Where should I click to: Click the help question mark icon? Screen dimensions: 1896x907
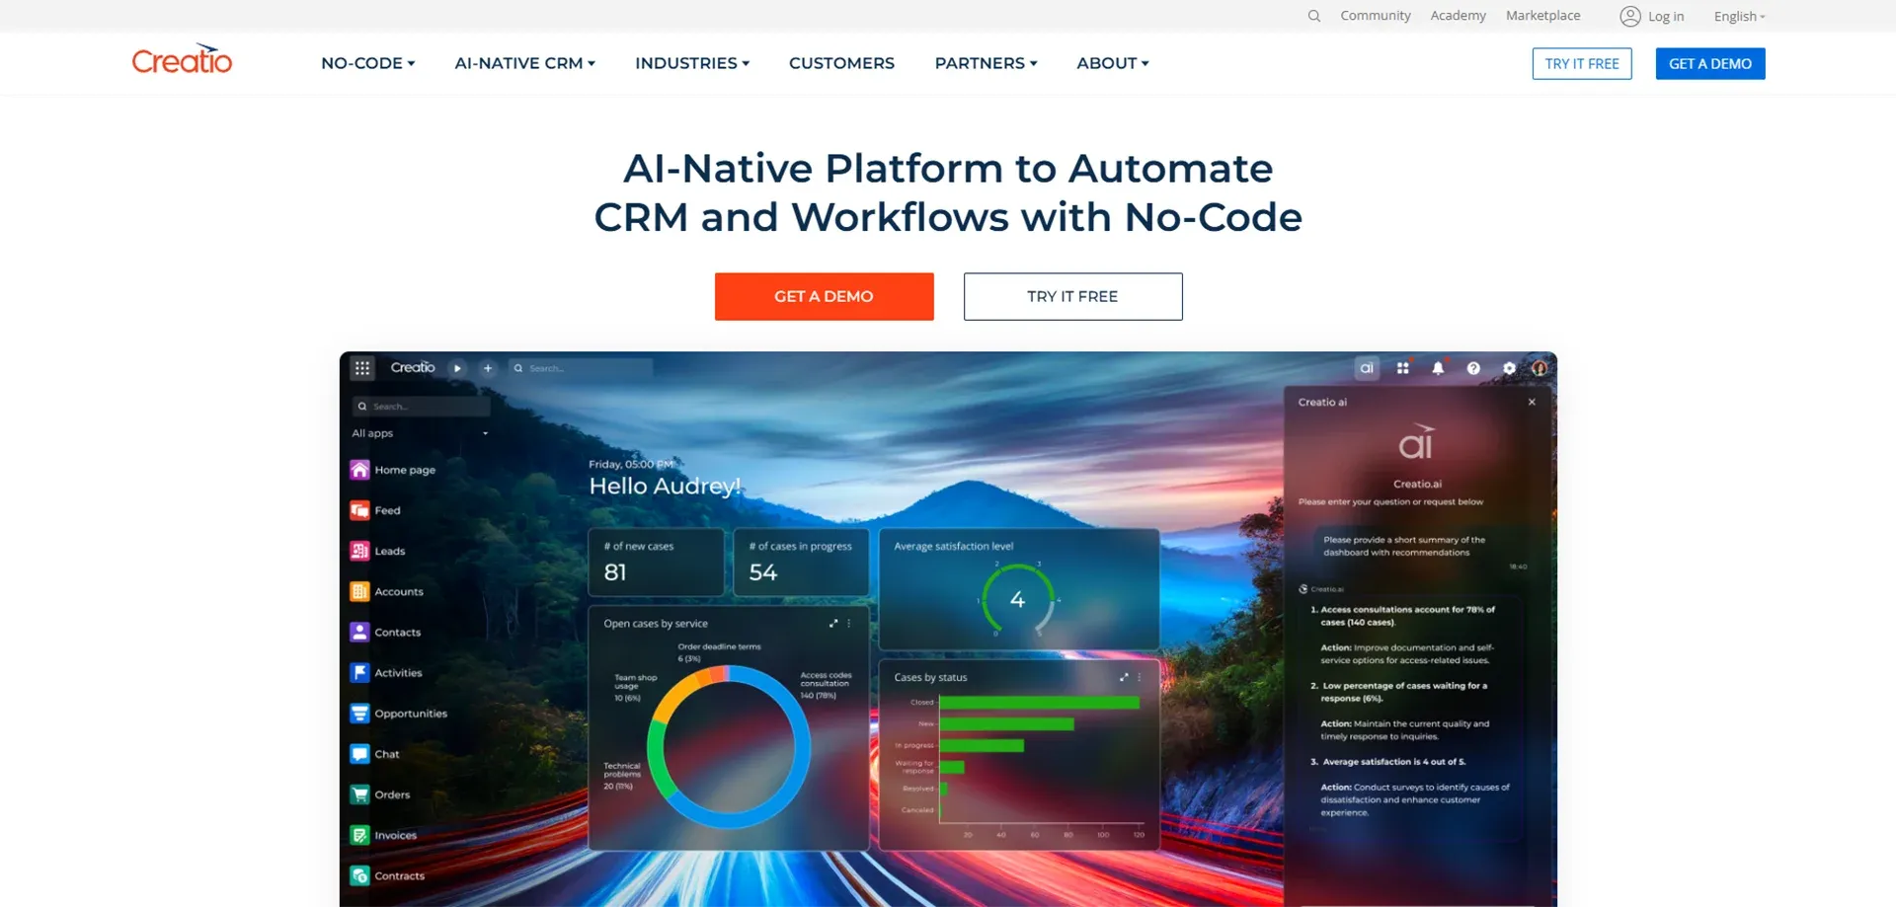[x=1473, y=368]
